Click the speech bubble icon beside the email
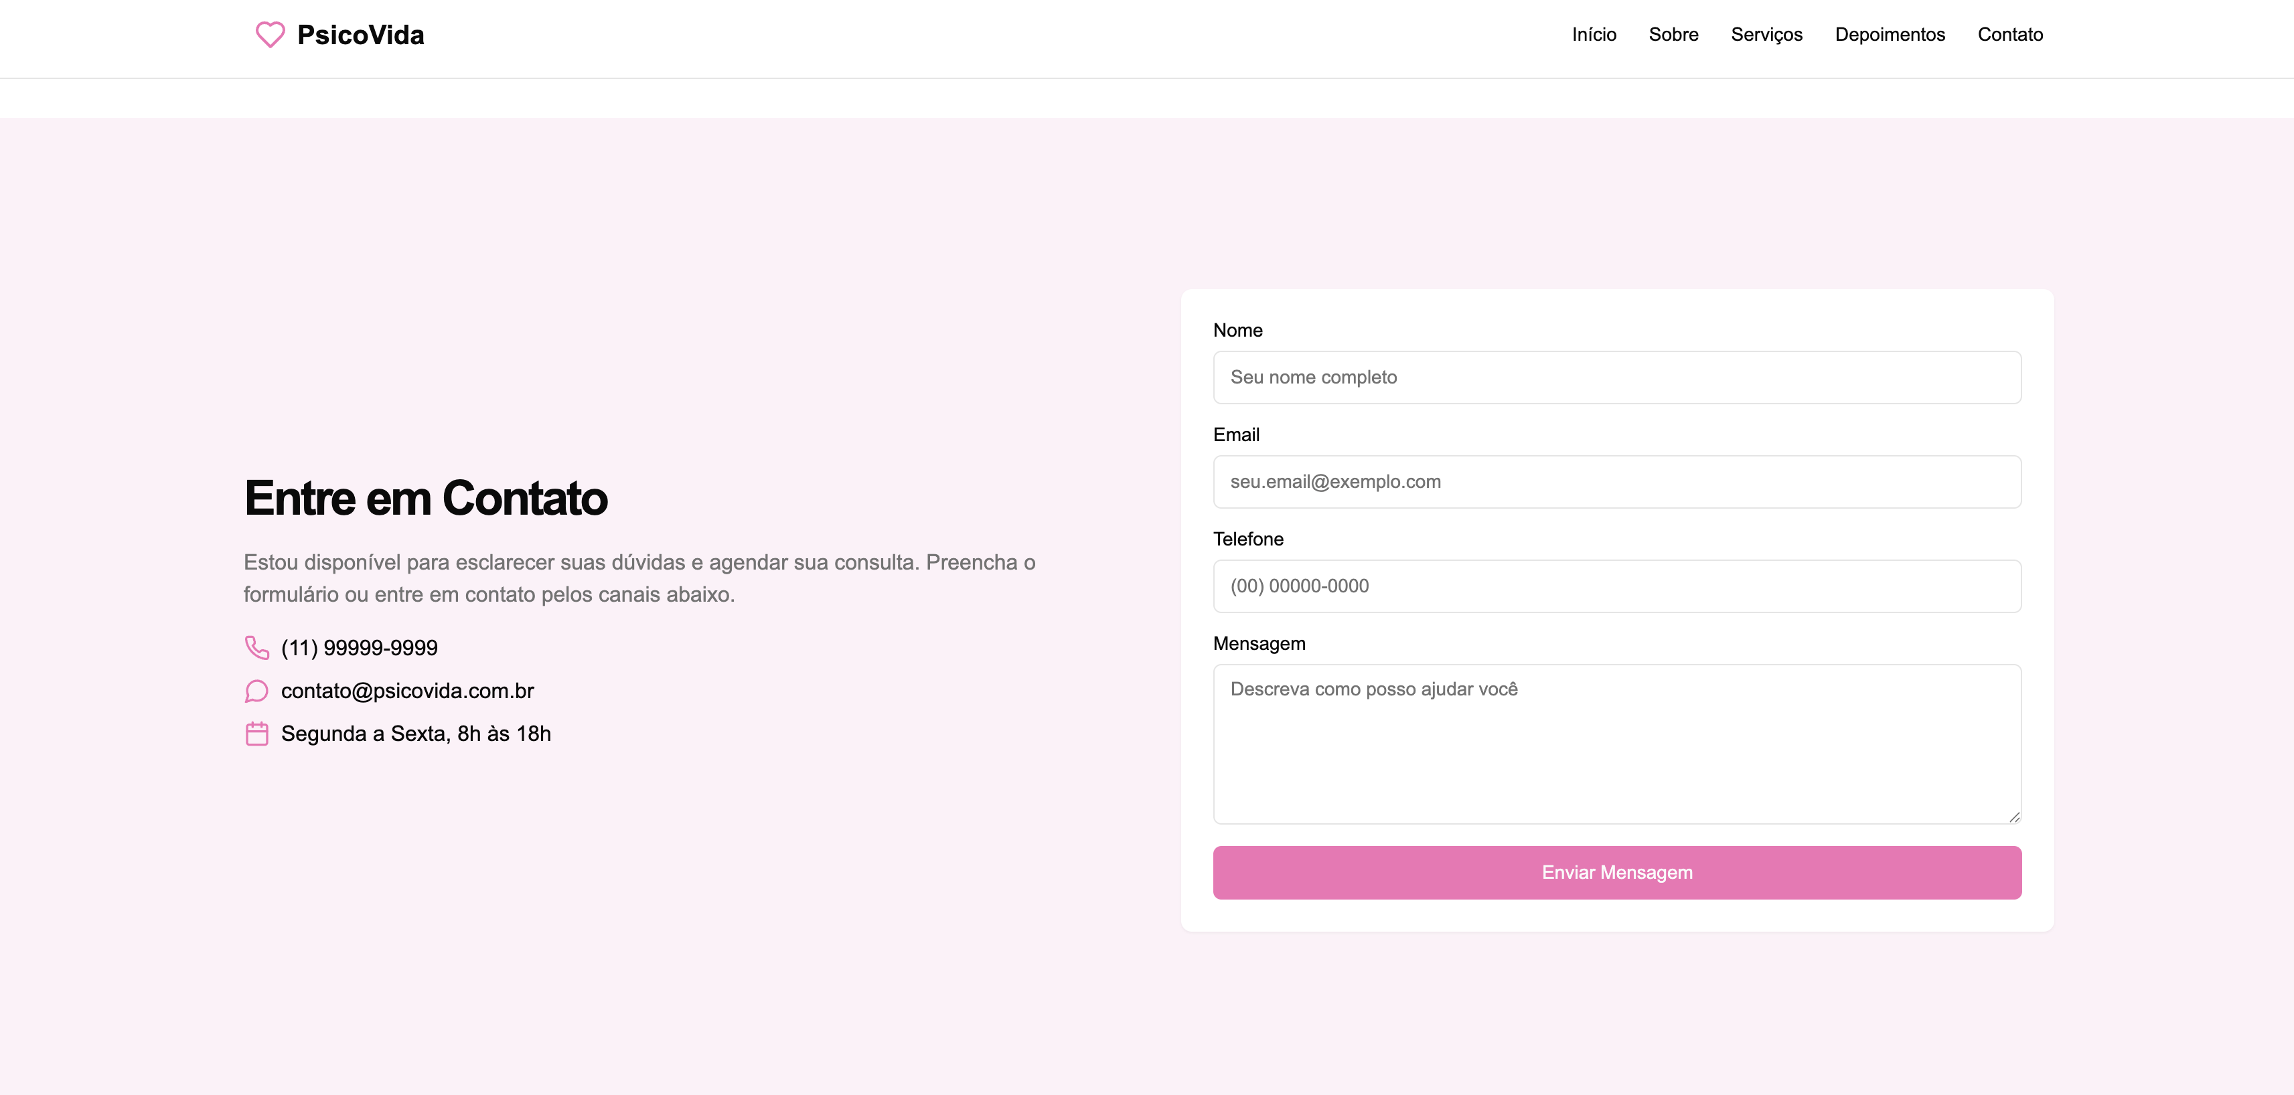This screenshot has height=1095, width=2294. [256, 691]
